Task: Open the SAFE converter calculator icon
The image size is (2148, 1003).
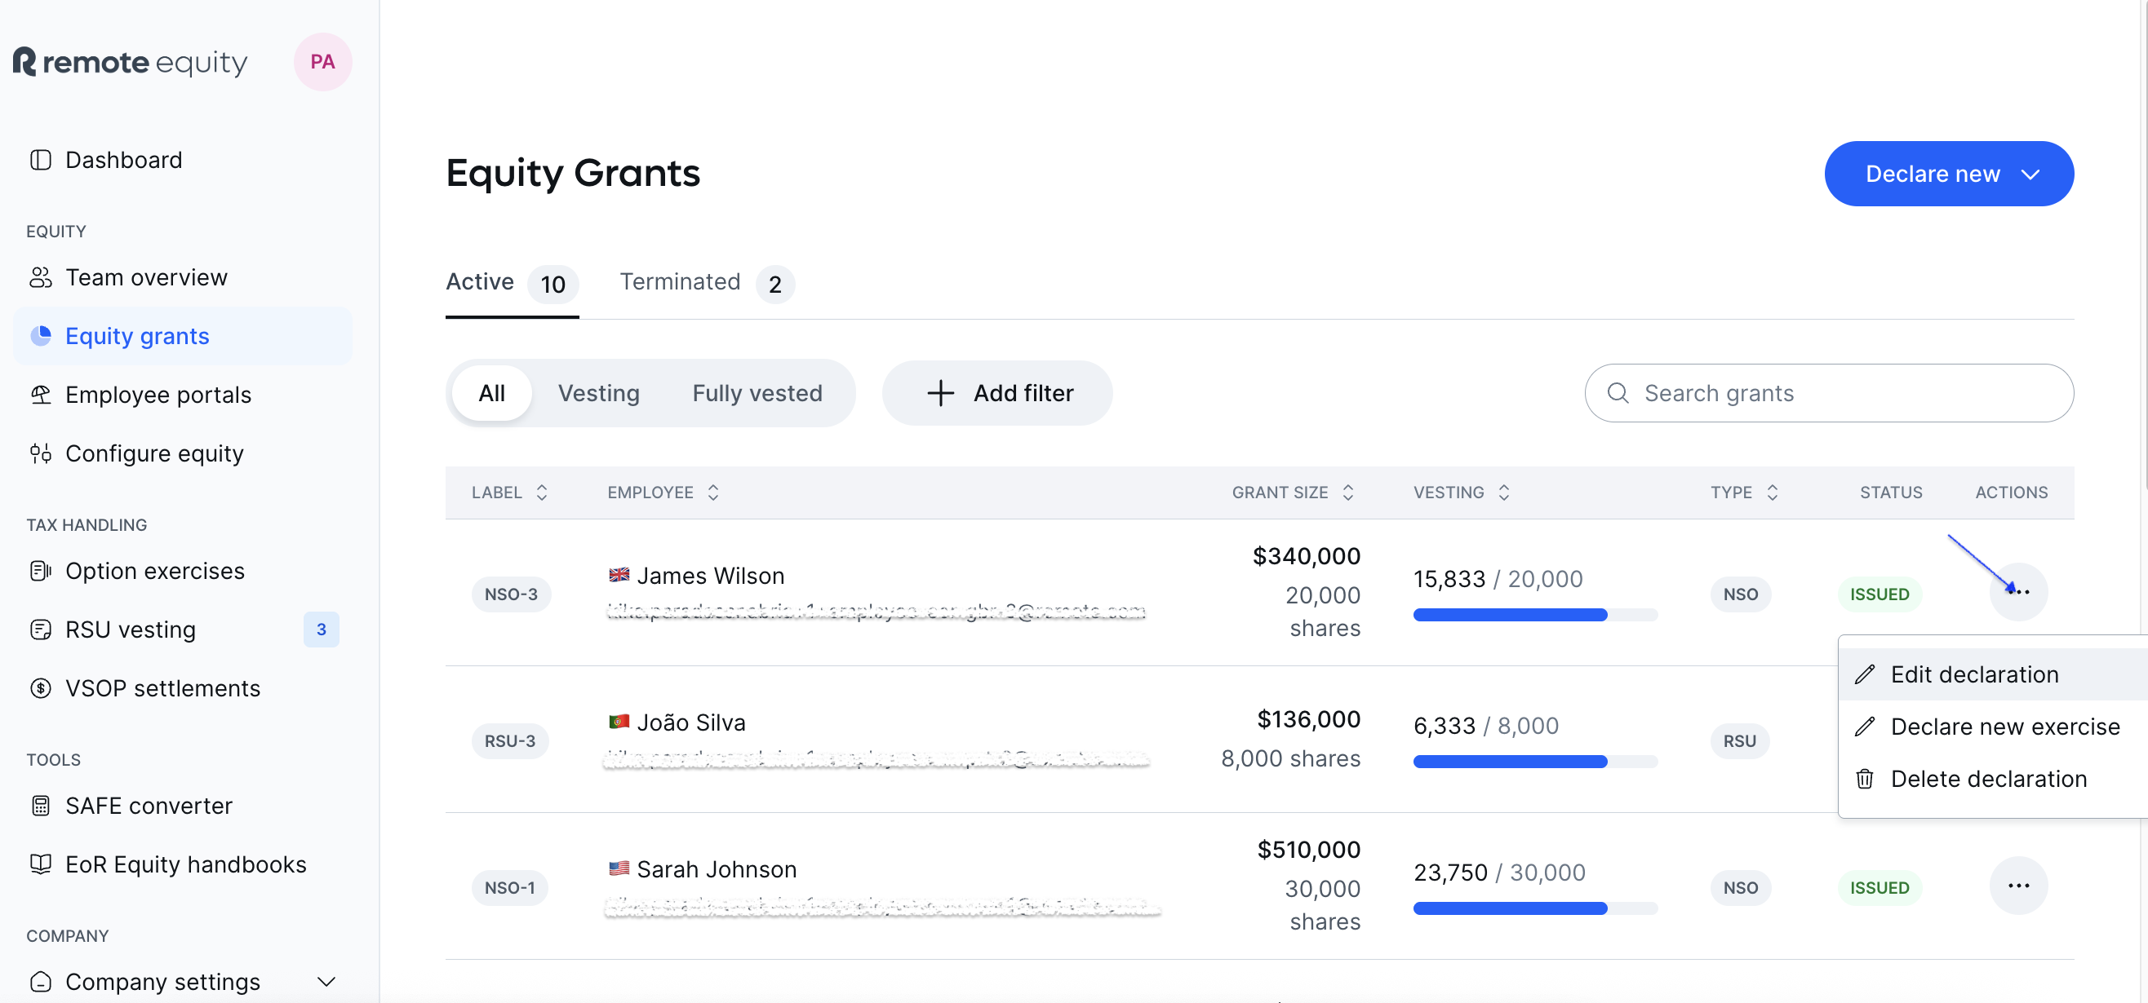Action: pos(40,806)
